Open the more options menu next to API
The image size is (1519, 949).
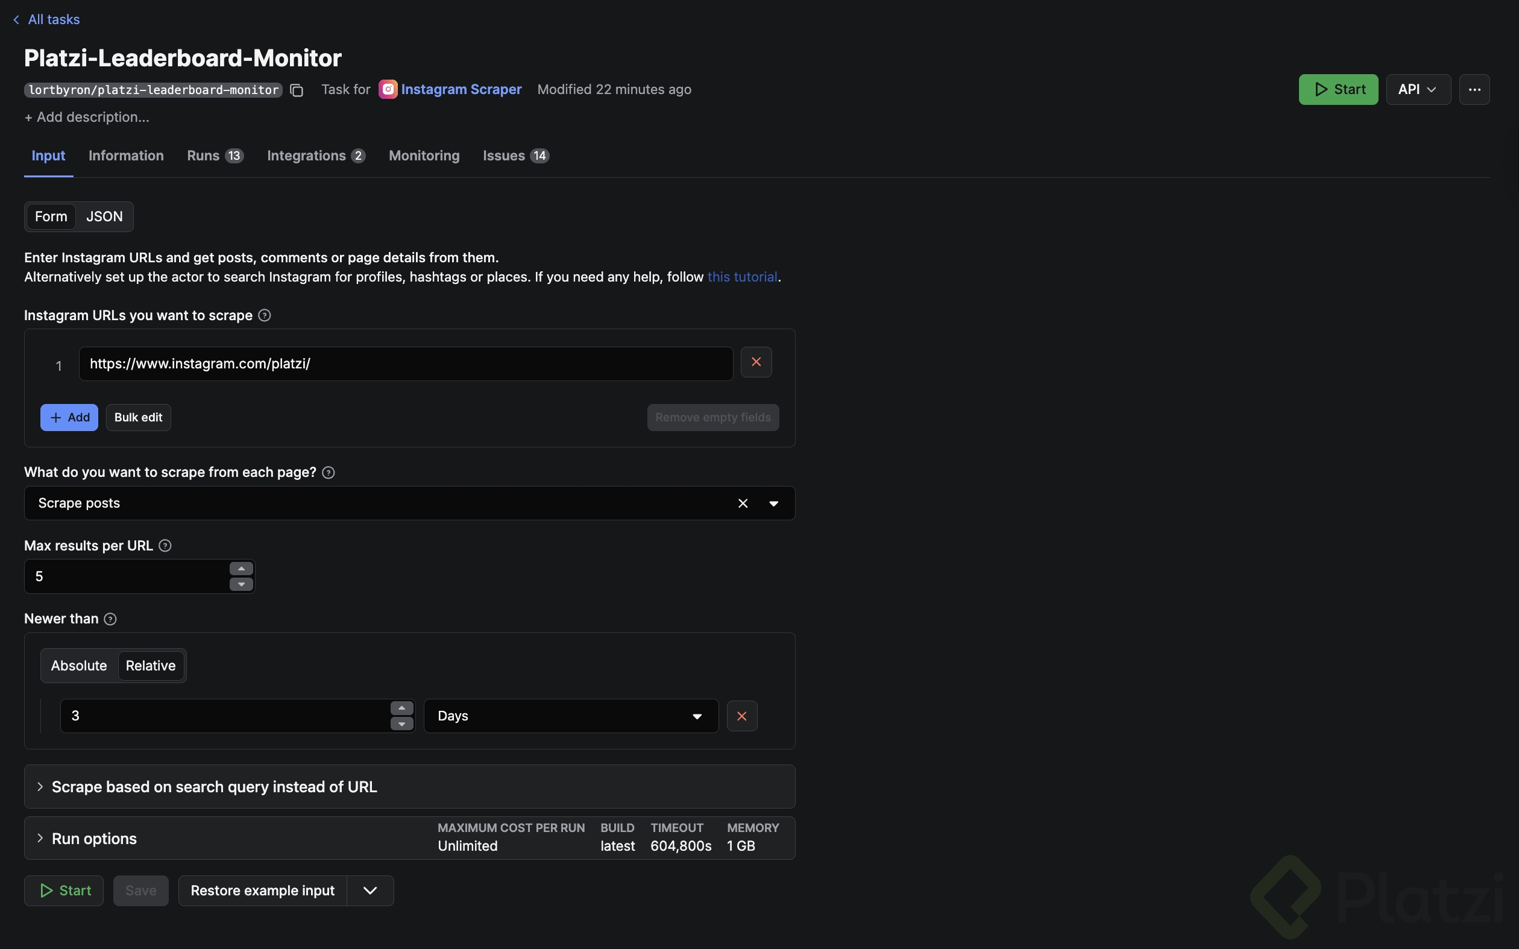[1474, 89]
